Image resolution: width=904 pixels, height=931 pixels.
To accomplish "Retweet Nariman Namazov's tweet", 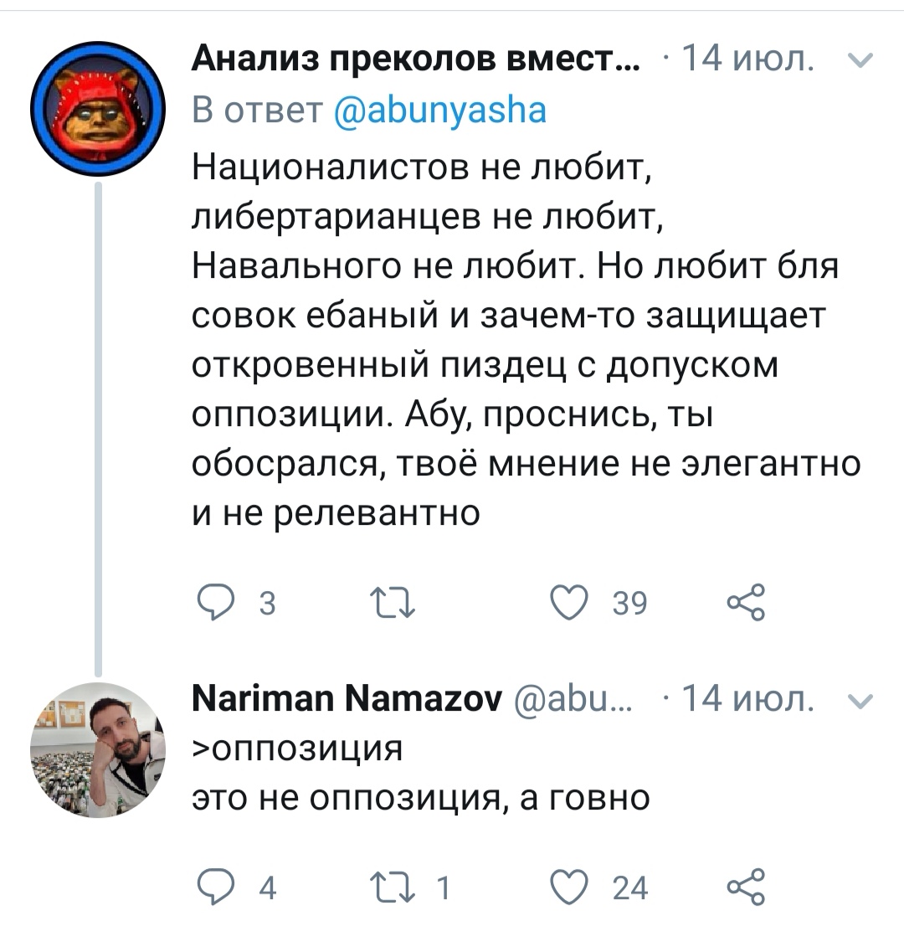I will pyautogui.click(x=390, y=887).
